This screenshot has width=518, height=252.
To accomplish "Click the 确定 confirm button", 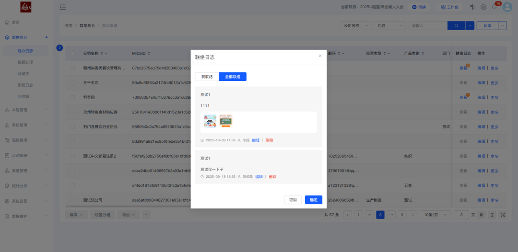I will point(313,200).
